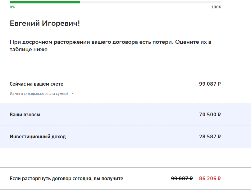
Task: Click the 'Сейчас на вашем счете' label
Action: [36, 84]
